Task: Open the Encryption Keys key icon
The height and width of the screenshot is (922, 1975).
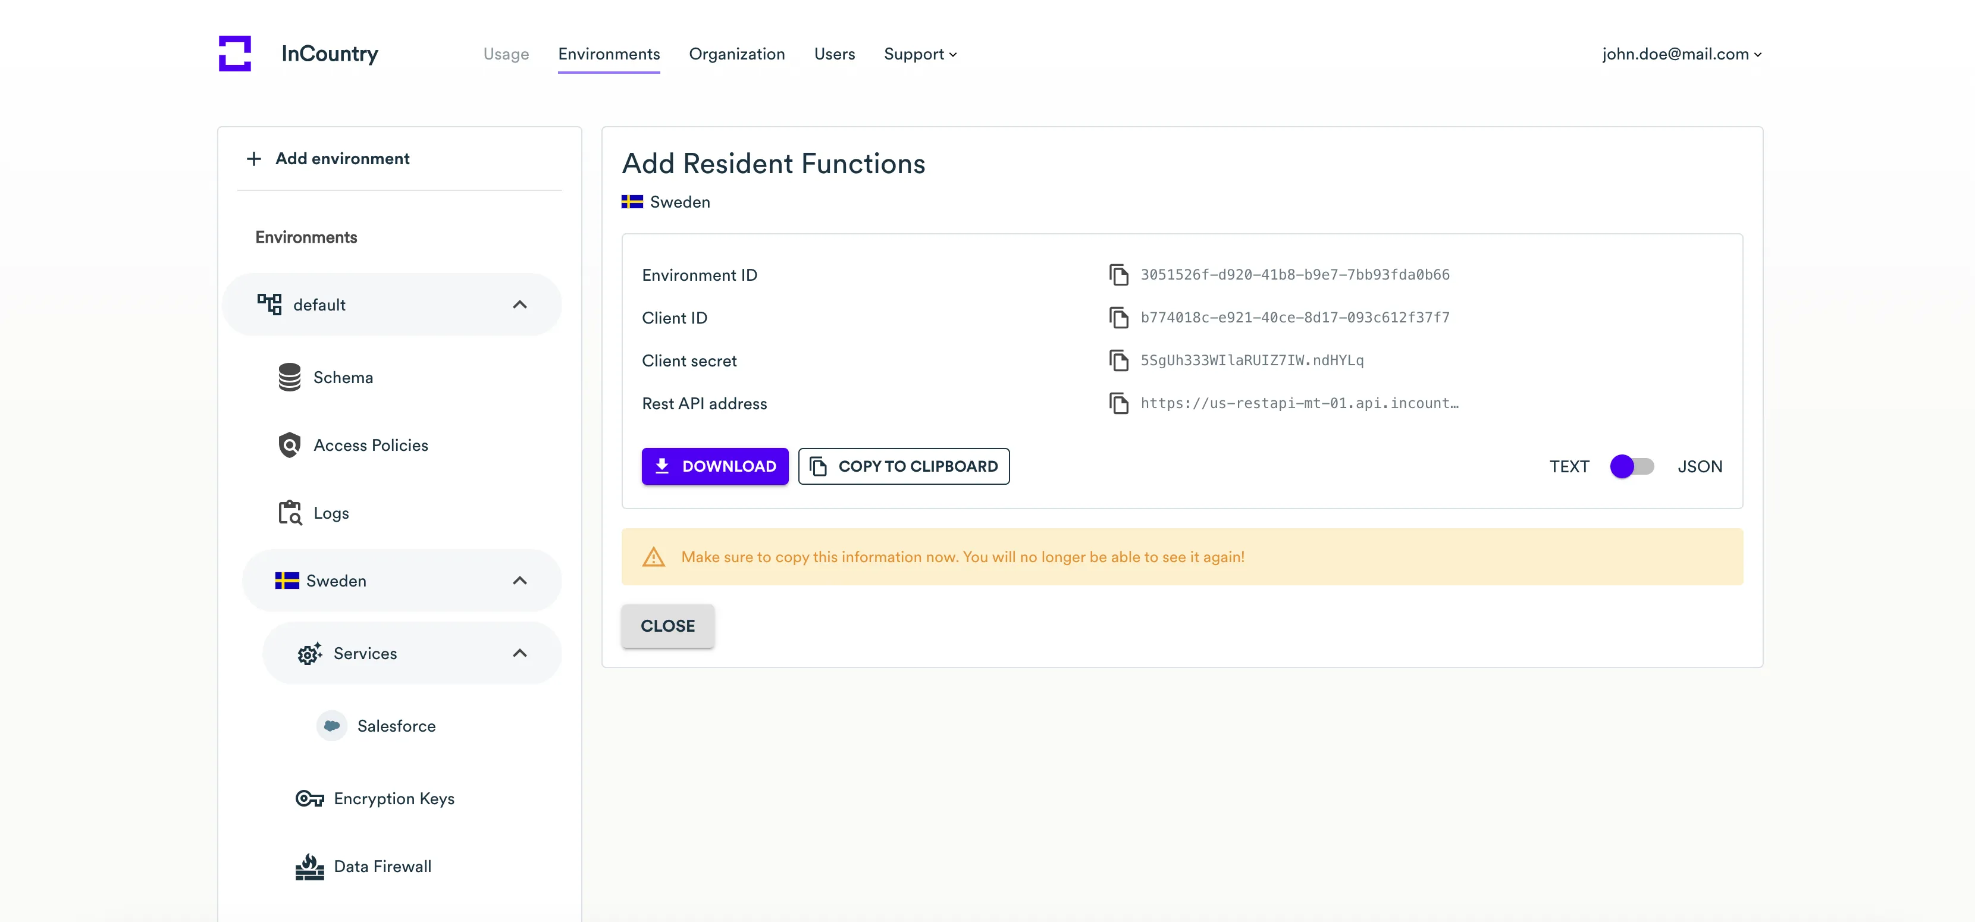Action: [309, 799]
